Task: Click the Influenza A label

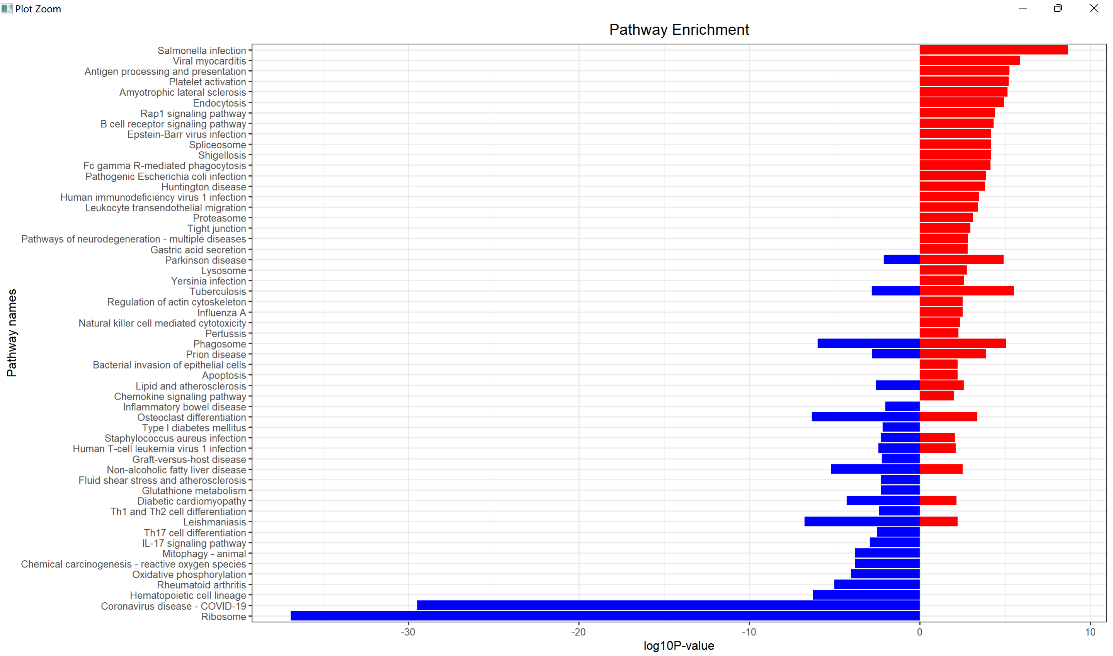Action: 221,313
